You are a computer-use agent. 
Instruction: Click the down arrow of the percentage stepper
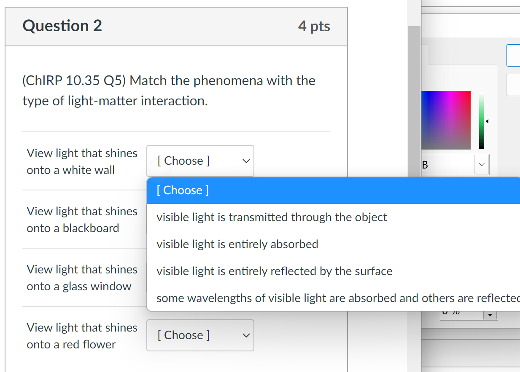point(490,315)
